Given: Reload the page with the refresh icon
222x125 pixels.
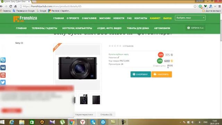Looking at the screenshot, I should (x=11, y=6).
